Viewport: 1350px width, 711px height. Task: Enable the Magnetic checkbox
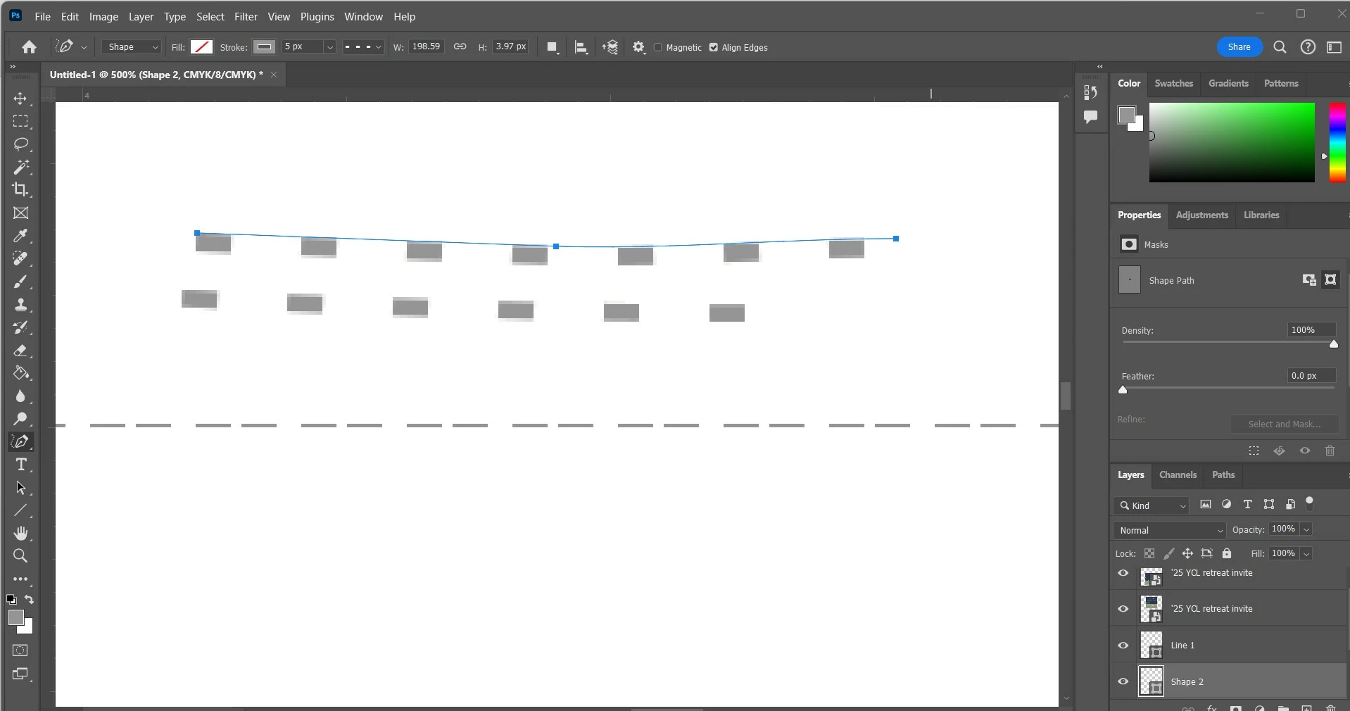click(658, 47)
